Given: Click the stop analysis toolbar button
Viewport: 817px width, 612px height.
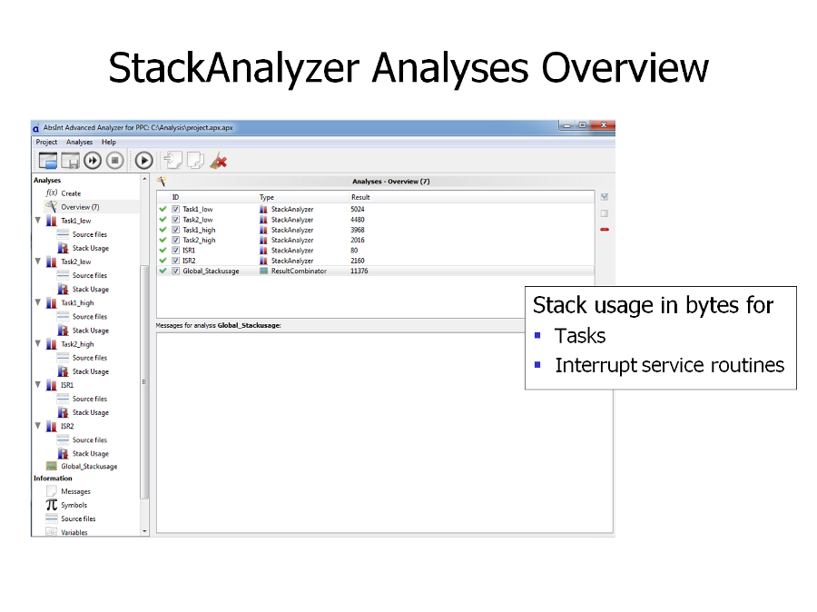Looking at the screenshot, I should [x=115, y=161].
